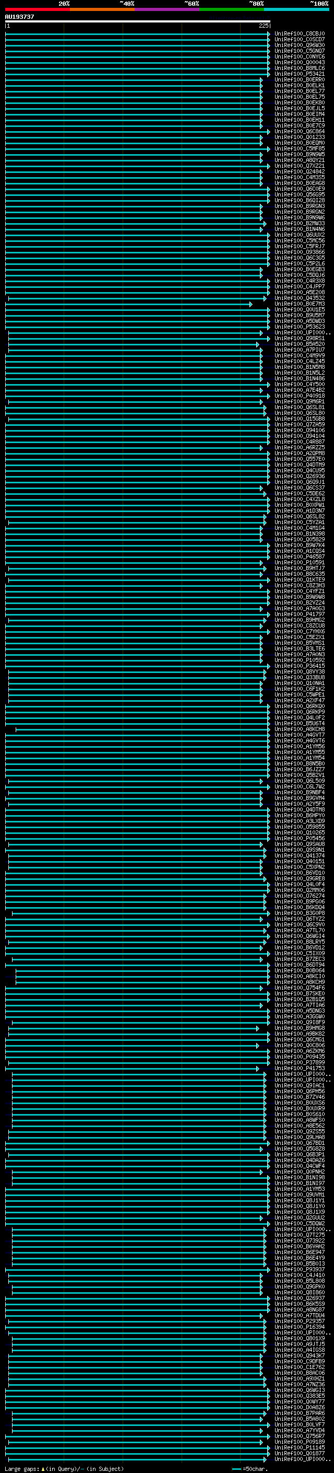Select UniRef100_B8LRY5 label
Image resolution: width=334 pixels, height=1473 pixels.
300,942
